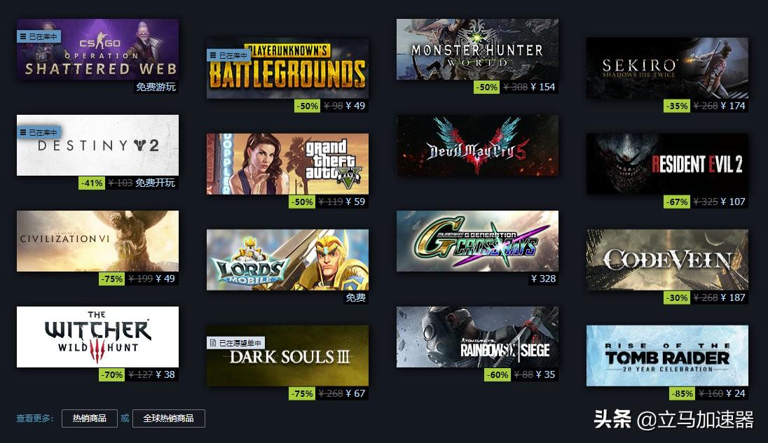
Task: Open the Devil May Cry 5 thumbnail
Action: point(478,146)
